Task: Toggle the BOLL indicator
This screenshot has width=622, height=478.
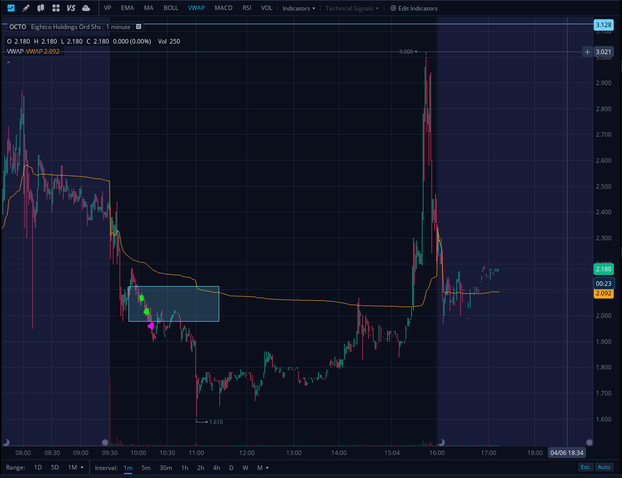Action: click(x=171, y=8)
